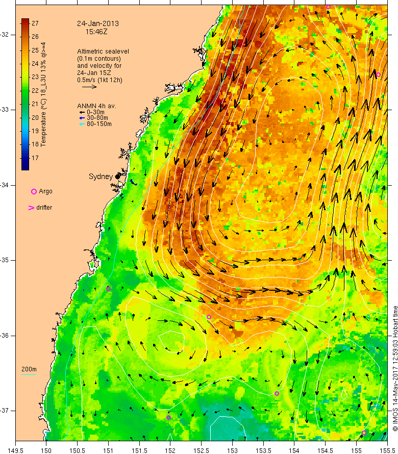Click the '150.5' longitude axis label

tap(78, 450)
